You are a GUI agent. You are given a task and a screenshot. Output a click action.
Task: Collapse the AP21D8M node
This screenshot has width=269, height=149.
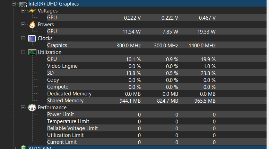[x=14, y=148]
